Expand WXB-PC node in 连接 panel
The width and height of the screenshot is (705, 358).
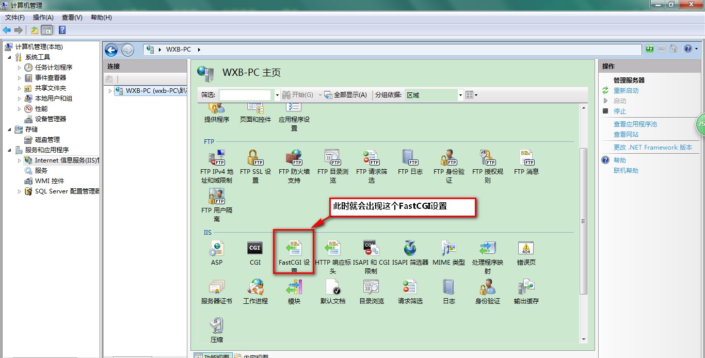pos(110,91)
